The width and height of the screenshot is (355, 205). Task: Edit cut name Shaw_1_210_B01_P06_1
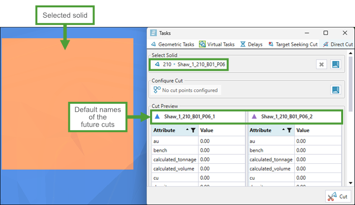pyautogui.click(x=190, y=117)
